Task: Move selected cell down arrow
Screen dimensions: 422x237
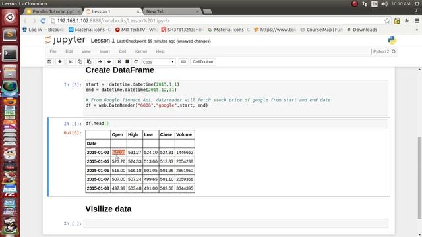Action: pyautogui.click(x=109, y=61)
